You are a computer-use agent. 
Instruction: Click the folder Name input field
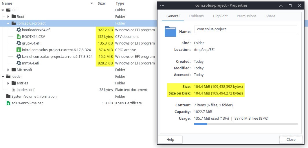[246, 29]
